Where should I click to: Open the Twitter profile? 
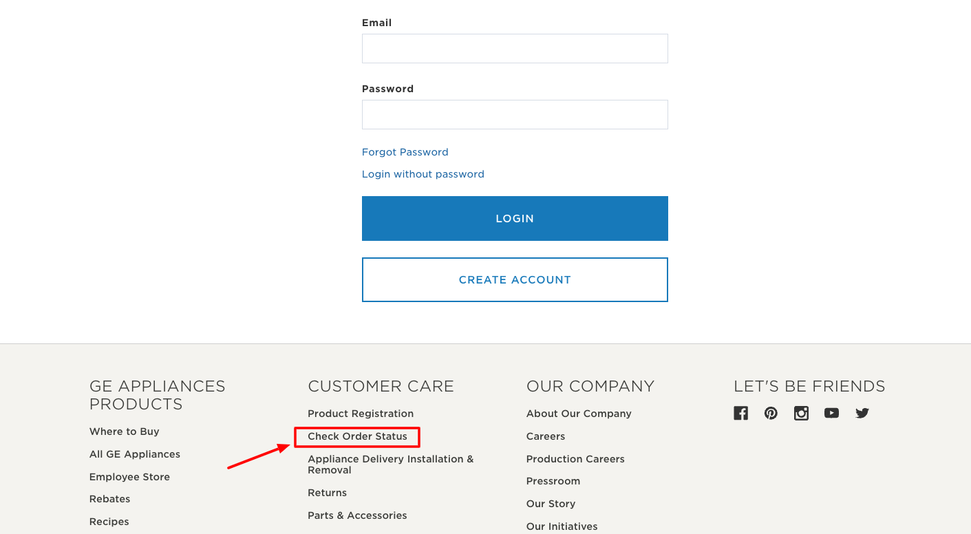tap(862, 413)
